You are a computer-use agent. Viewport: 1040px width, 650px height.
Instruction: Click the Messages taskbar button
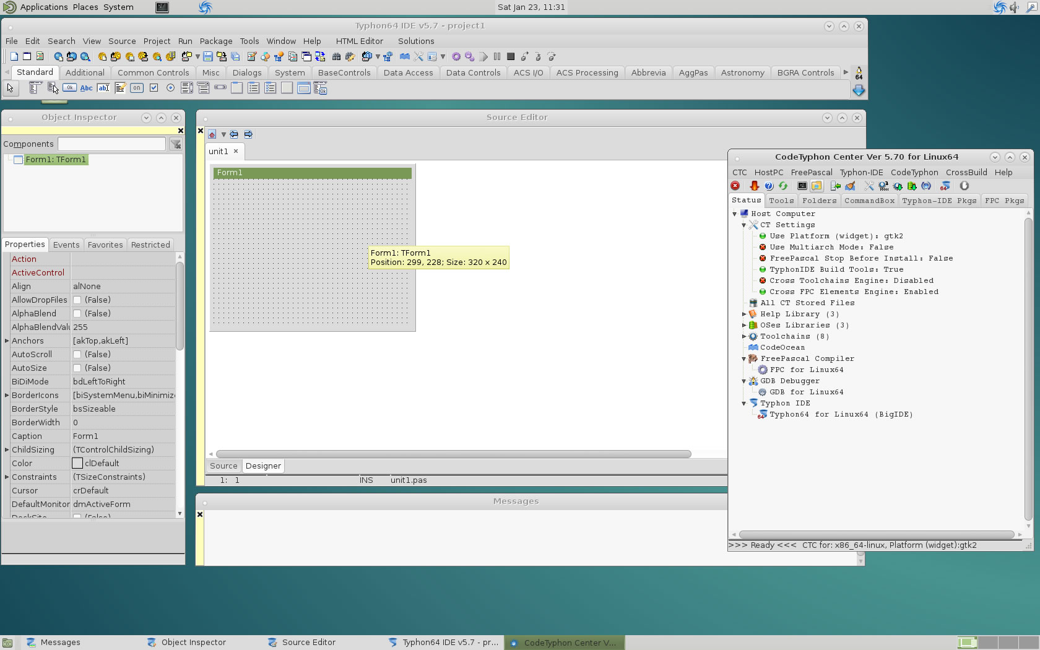(60, 643)
